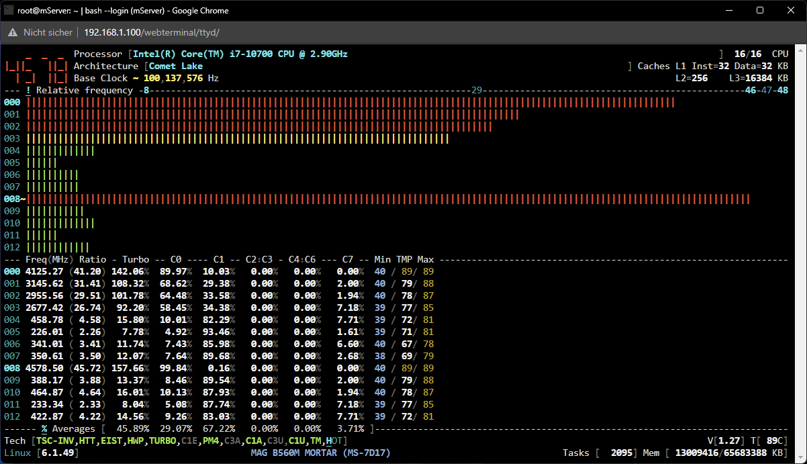Click the terminal favicon in title bar
807x464 pixels.
click(x=9, y=10)
